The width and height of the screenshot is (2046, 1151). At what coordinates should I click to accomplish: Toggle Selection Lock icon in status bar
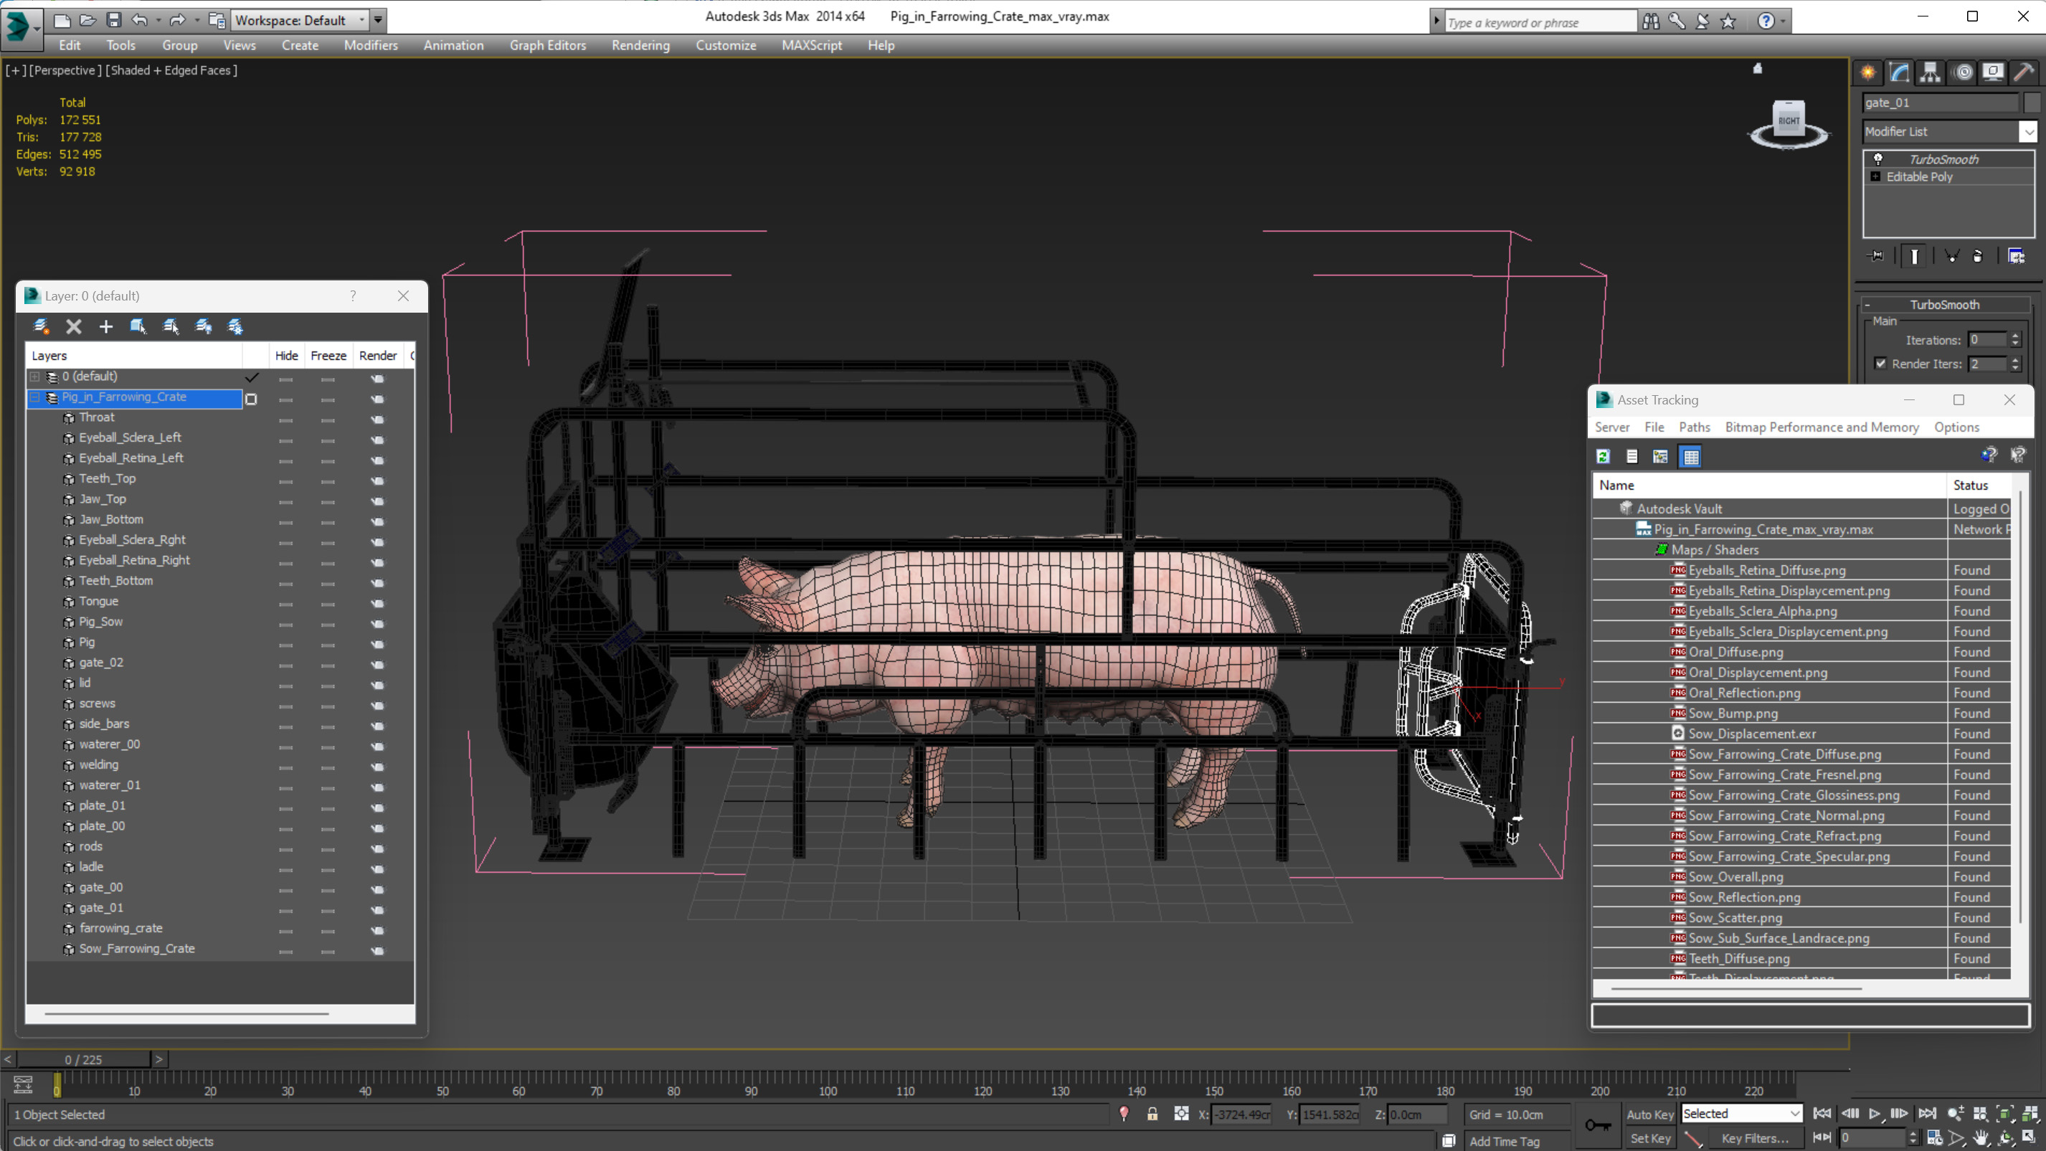pos(1152,1114)
